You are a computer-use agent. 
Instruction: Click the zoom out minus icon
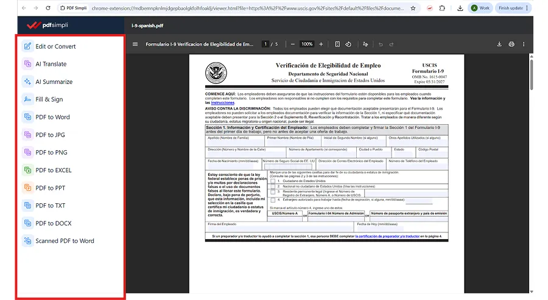point(293,44)
